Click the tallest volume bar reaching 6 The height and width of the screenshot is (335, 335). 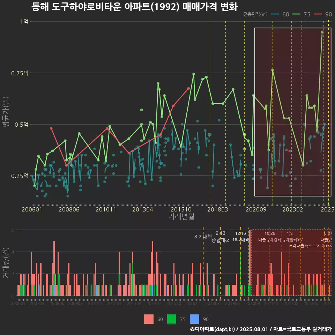pos(250,263)
